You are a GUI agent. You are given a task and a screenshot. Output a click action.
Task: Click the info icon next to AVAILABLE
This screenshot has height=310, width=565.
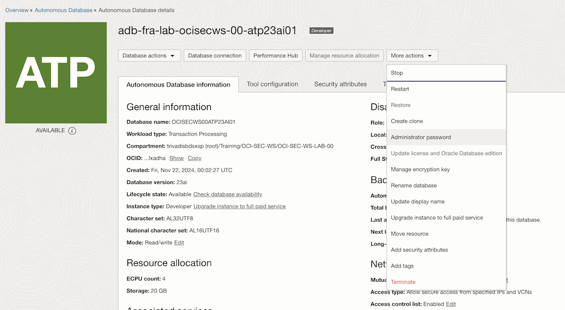pyautogui.click(x=72, y=130)
